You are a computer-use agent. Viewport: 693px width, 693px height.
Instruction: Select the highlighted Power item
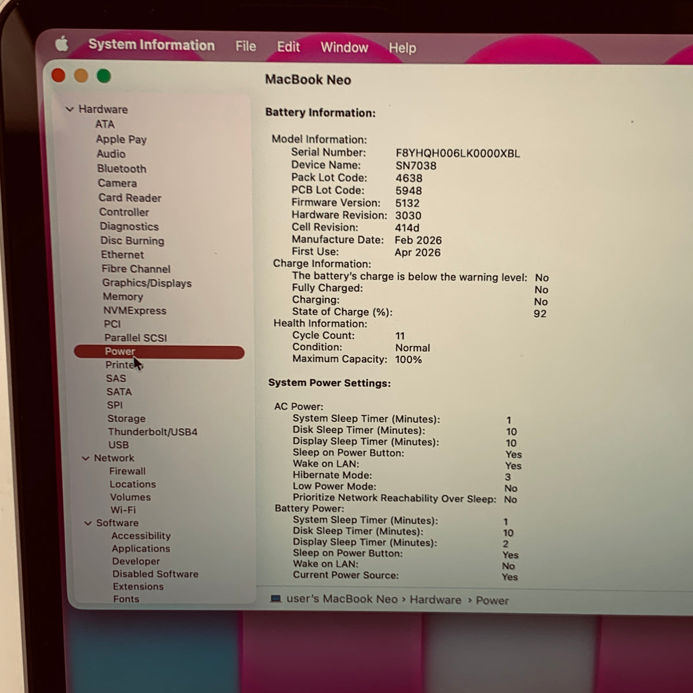click(x=159, y=352)
